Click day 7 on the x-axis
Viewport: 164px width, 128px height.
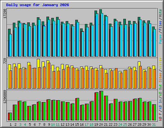click(39, 124)
